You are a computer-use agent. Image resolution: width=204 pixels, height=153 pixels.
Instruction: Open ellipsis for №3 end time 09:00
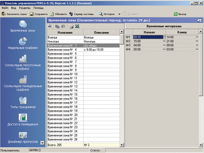197,45
